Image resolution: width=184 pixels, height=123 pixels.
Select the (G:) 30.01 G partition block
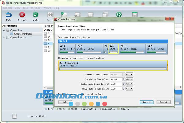point(157,49)
